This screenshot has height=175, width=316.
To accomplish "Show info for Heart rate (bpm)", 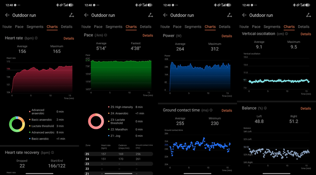I will [36, 38].
